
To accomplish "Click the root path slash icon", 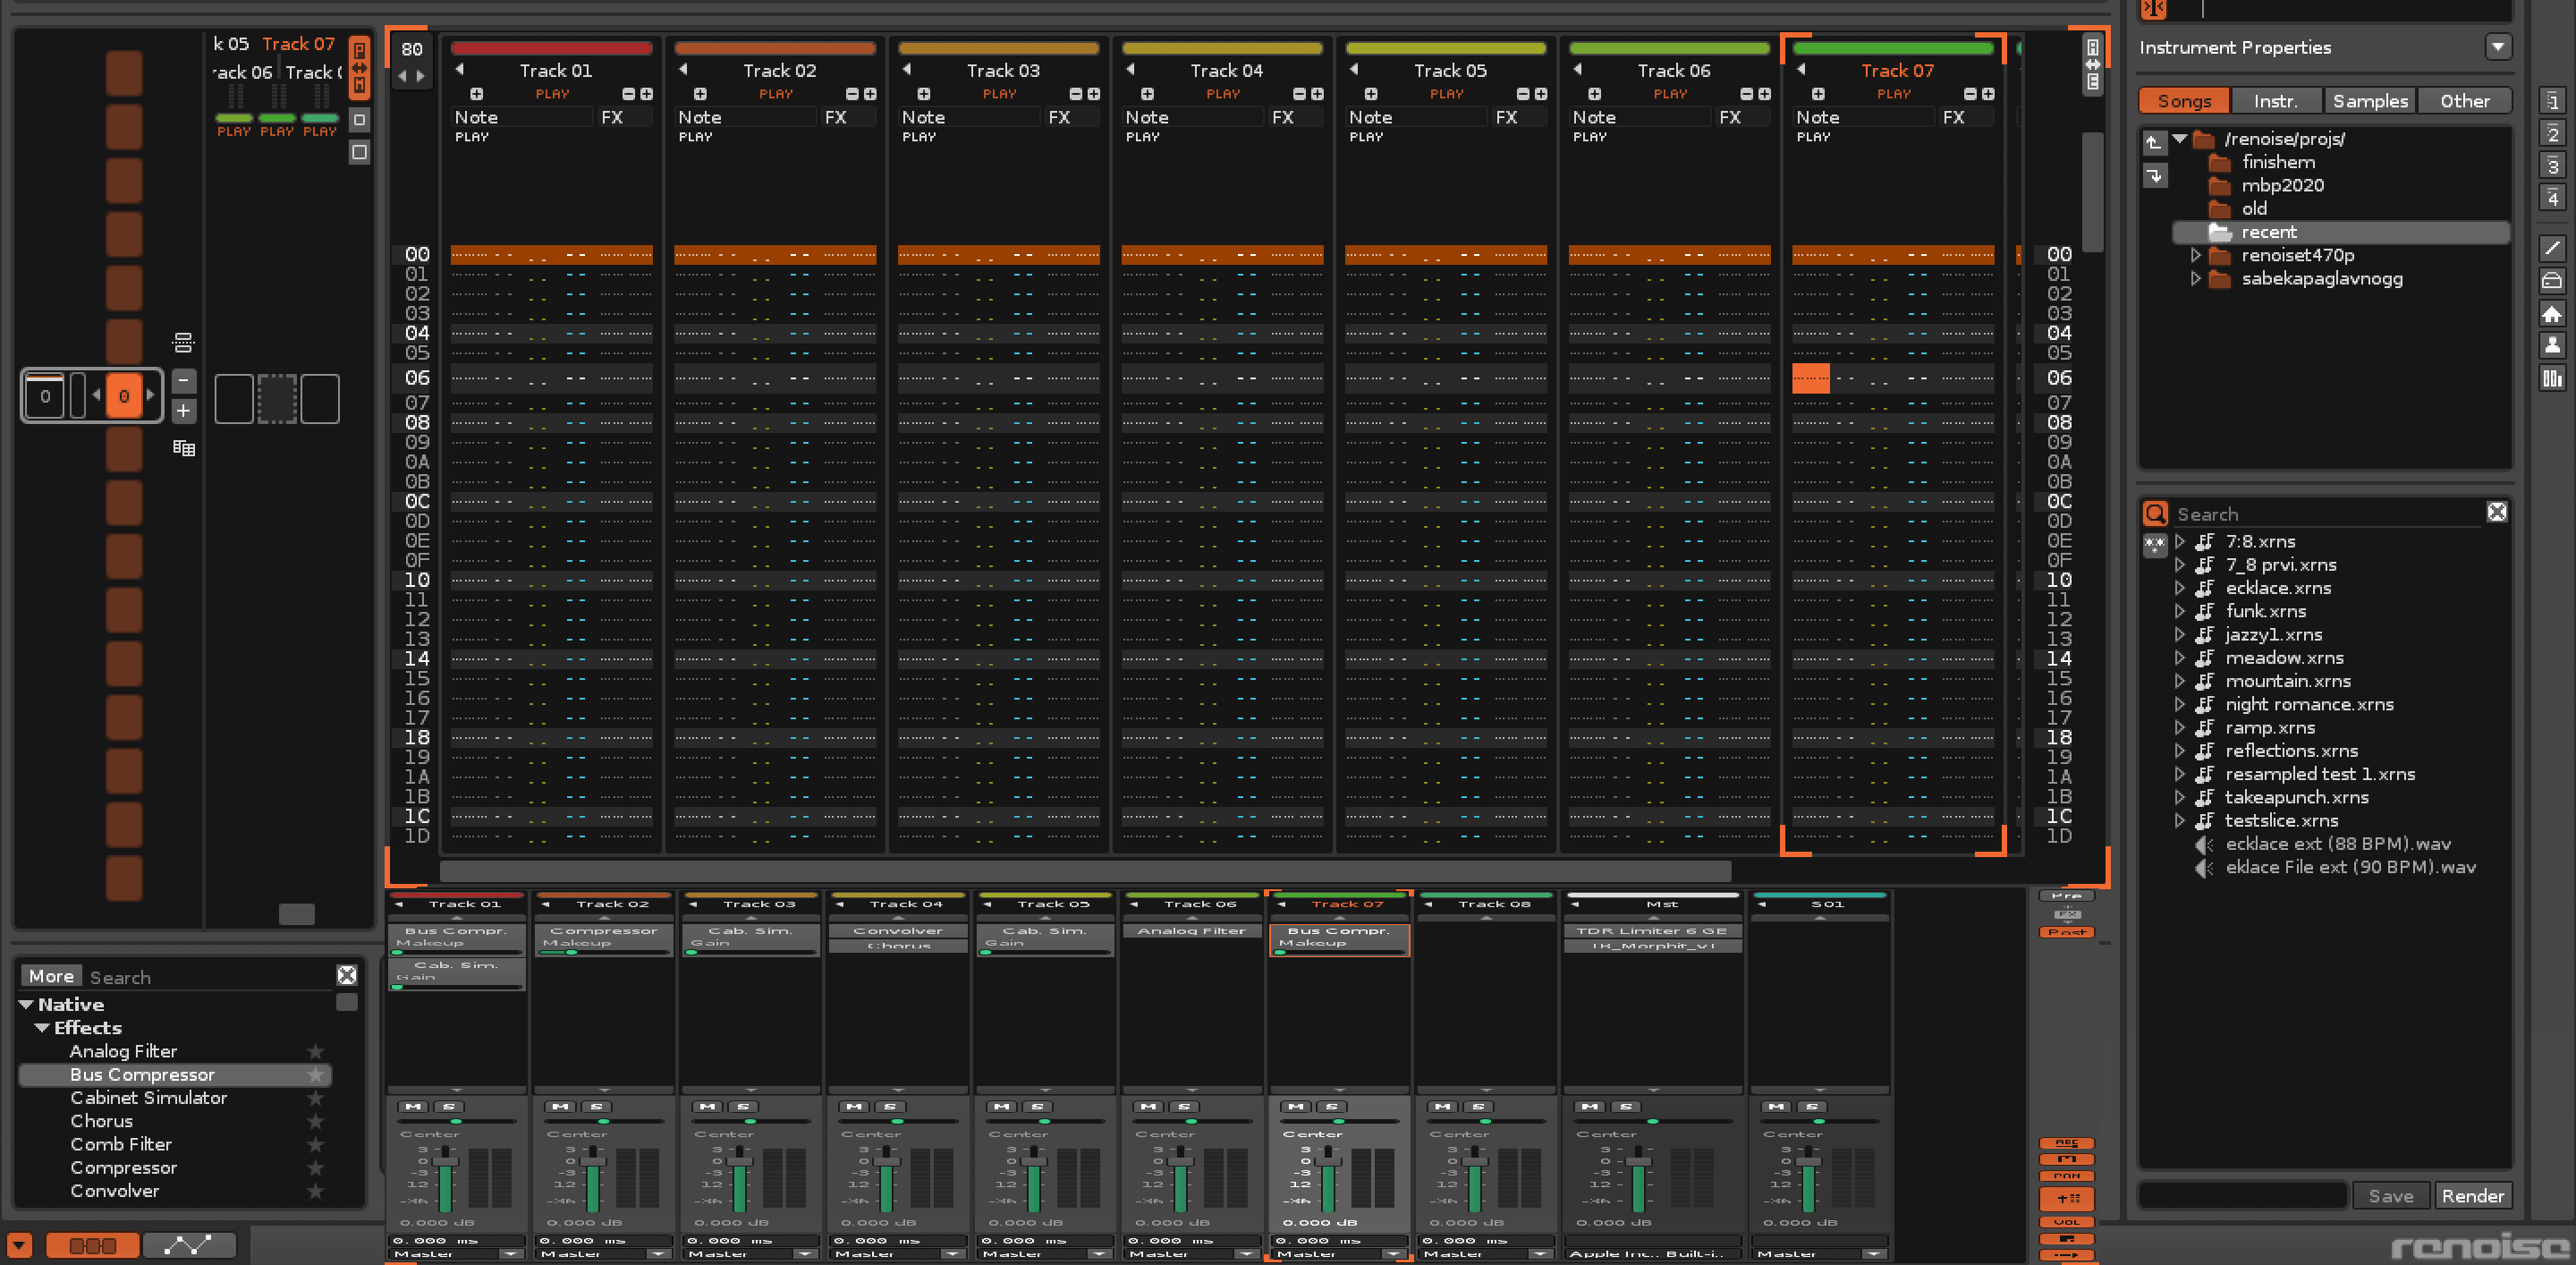I will [2552, 248].
